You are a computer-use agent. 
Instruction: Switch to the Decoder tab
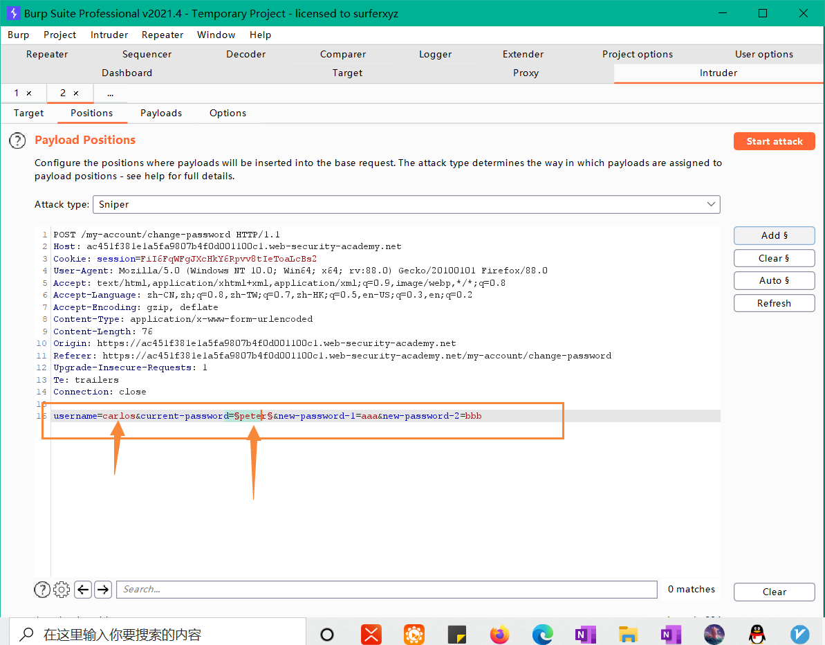click(x=245, y=54)
